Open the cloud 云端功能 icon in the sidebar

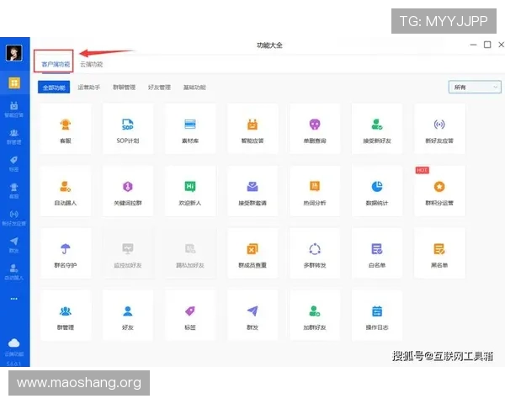[x=13, y=348]
